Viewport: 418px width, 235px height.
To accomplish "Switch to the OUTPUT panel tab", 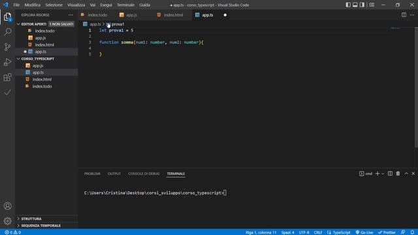I will click(x=114, y=174).
